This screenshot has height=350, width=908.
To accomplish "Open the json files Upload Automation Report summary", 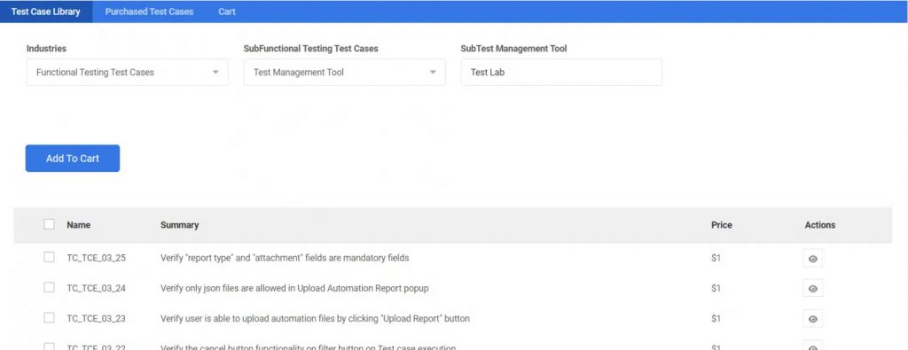I will (x=294, y=287).
